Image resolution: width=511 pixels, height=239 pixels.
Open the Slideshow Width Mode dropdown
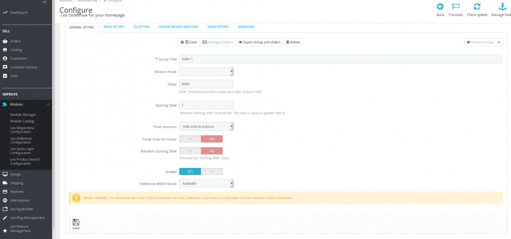(x=206, y=184)
